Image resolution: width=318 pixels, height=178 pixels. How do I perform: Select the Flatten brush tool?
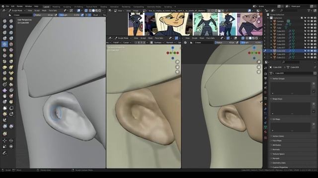[4, 50]
